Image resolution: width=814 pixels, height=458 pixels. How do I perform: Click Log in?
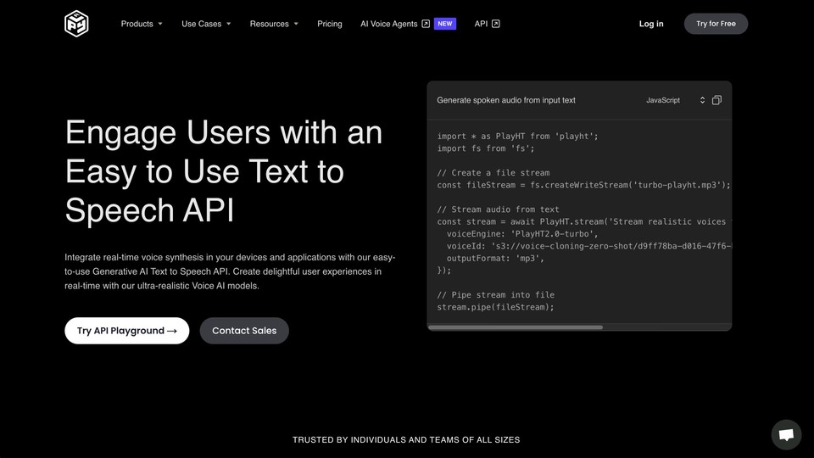[x=651, y=24]
